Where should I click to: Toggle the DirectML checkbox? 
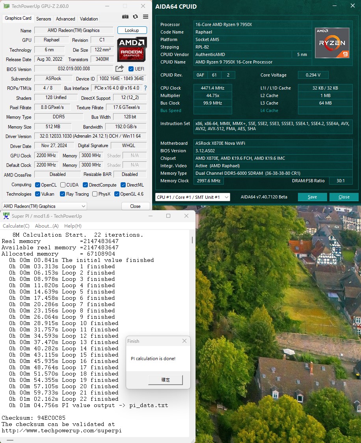(123, 185)
